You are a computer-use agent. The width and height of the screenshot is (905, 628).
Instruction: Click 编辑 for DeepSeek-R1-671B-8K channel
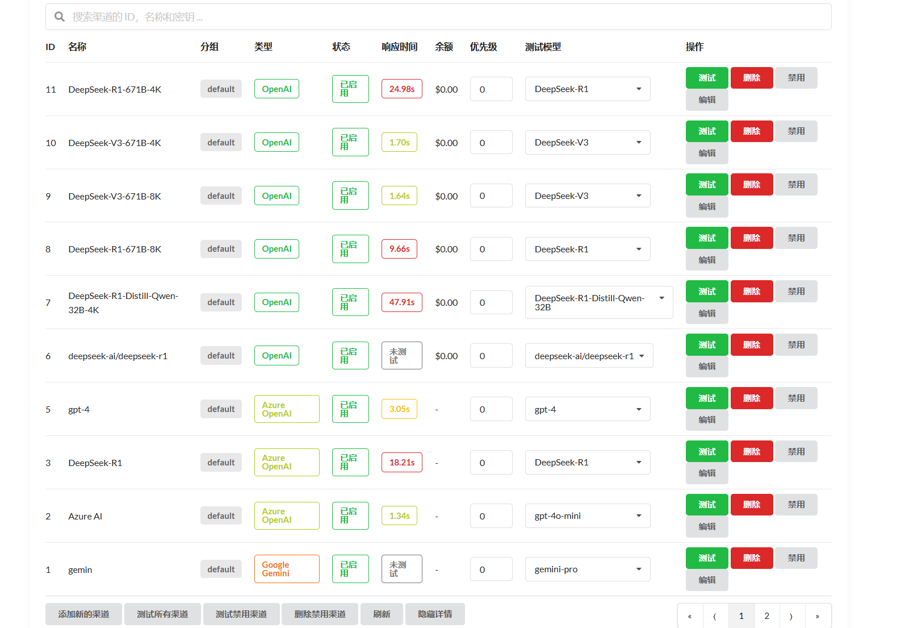707,260
